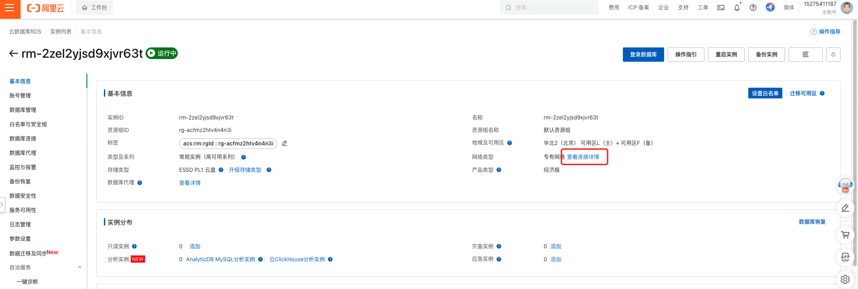Click the floating feedback pencil icon on the right
The image size is (858, 289).
coord(845,208)
